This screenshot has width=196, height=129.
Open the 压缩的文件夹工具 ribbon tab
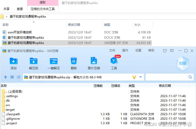[x=43, y=9]
